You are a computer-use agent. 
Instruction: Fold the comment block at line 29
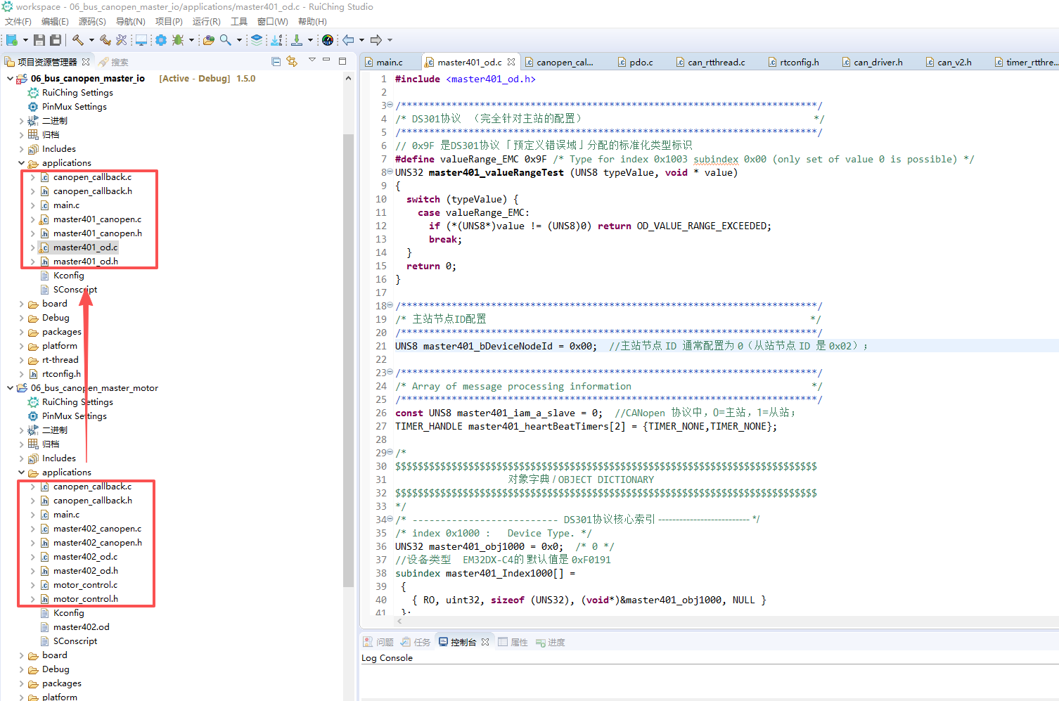pyautogui.click(x=390, y=452)
